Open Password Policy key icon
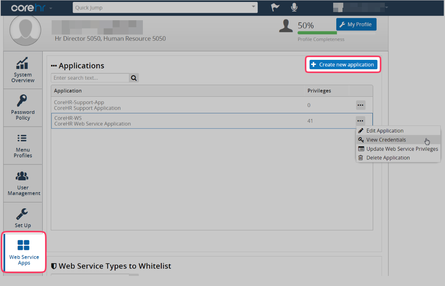 [x=23, y=101]
